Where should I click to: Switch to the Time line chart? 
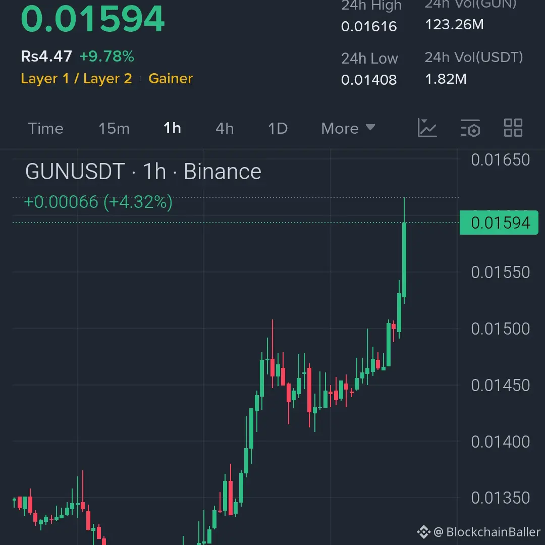click(x=46, y=129)
